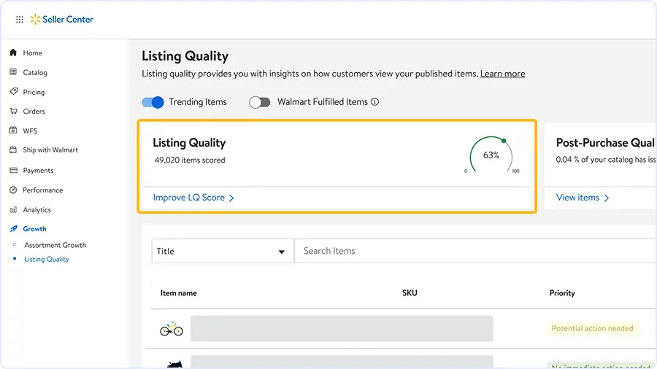
Task: Collapse the Growth menu section
Action: [x=34, y=229]
